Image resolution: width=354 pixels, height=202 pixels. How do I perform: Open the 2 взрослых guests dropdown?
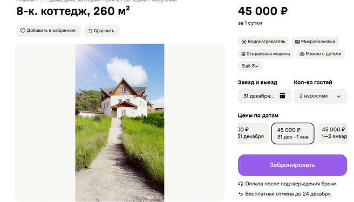pos(320,96)
